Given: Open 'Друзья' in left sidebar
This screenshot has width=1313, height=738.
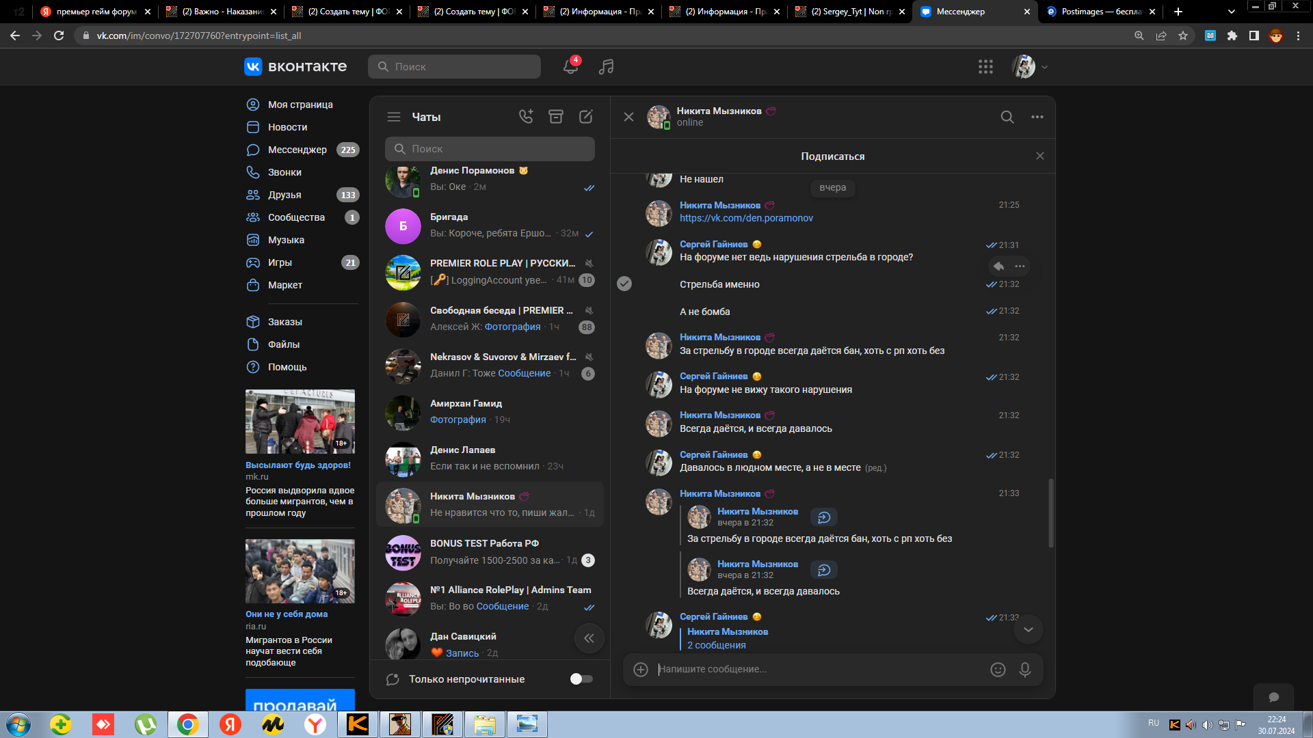Looking at the screenshot, I should [x=284, y=195].
